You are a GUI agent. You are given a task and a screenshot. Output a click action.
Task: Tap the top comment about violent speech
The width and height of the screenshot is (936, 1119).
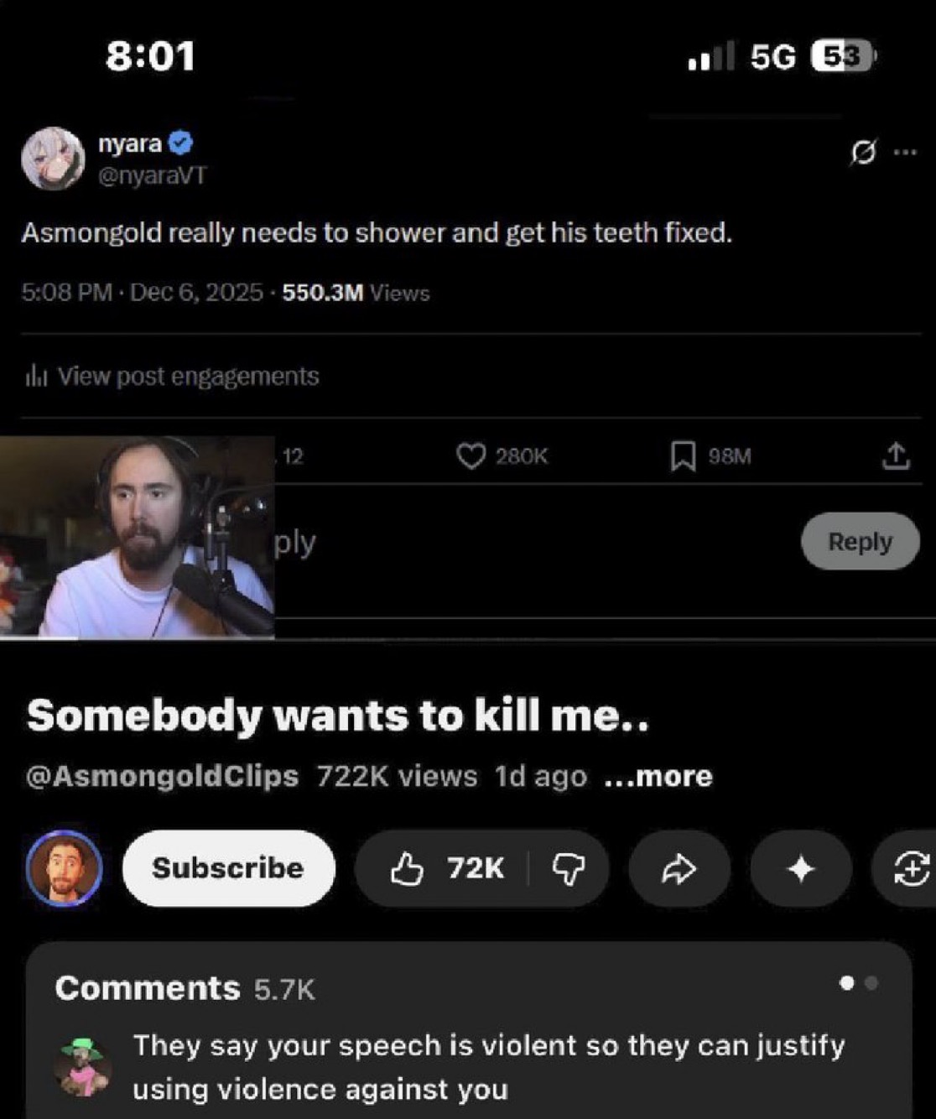point(488,1067)
